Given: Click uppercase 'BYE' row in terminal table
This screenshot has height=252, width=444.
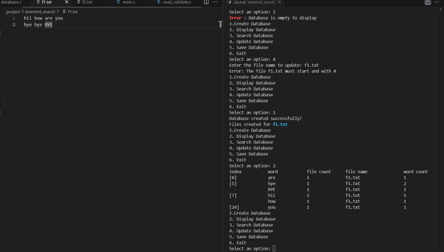Looking at the screenshot, I should tap(272, 189).
